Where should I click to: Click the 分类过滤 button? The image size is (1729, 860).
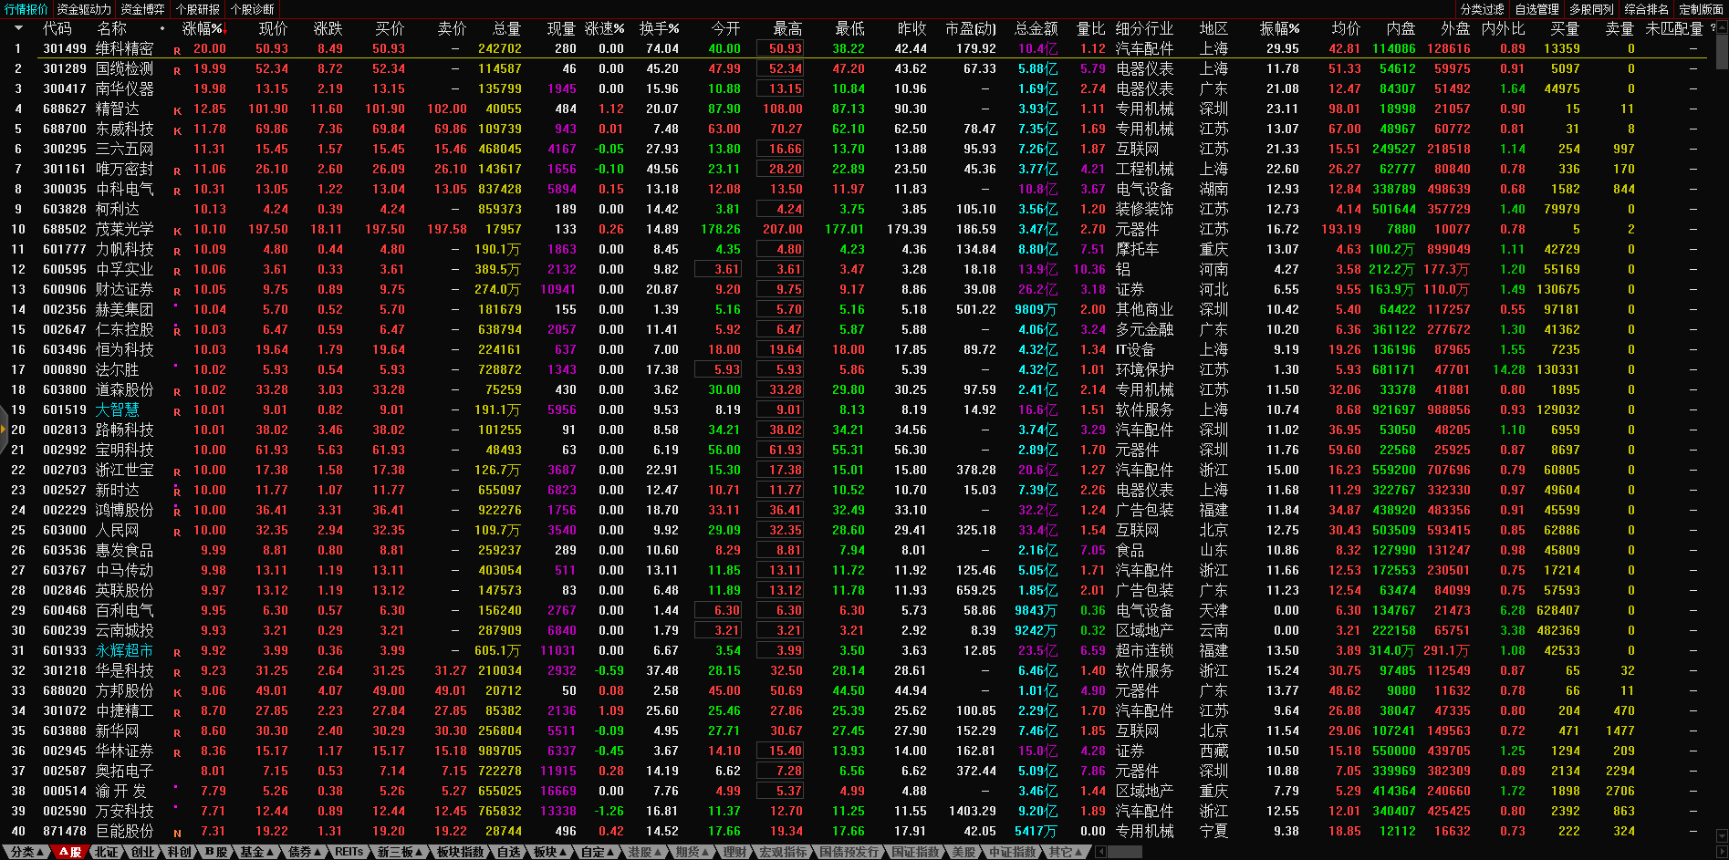[1482, 9]
